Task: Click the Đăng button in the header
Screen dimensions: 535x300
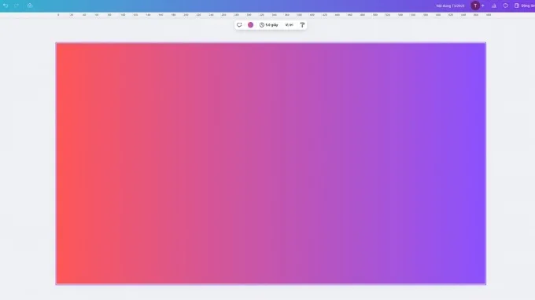Action: (x=525, y=5)
